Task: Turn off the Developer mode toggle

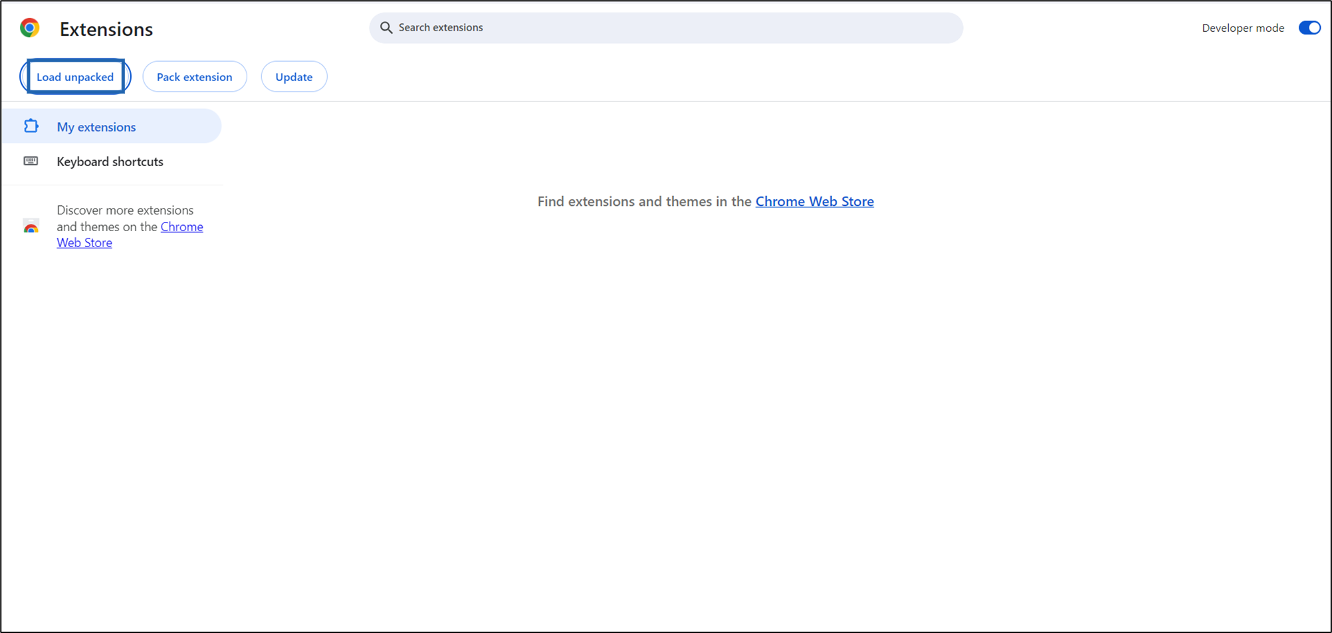Action: tap(1309, 28)
